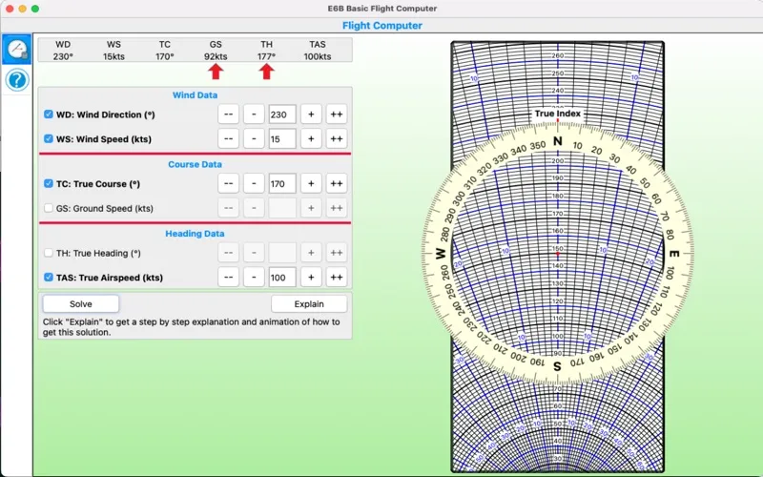The height and width of the screenshot is (477, 763).
Task: Click the + button for Wind Speed
Action: [311, 138]
